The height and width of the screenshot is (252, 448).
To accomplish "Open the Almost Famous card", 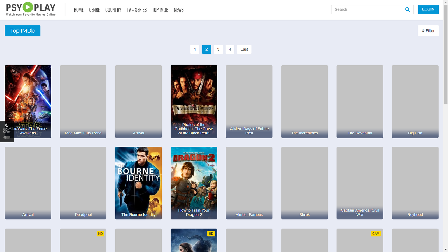I will coord(249,183).
